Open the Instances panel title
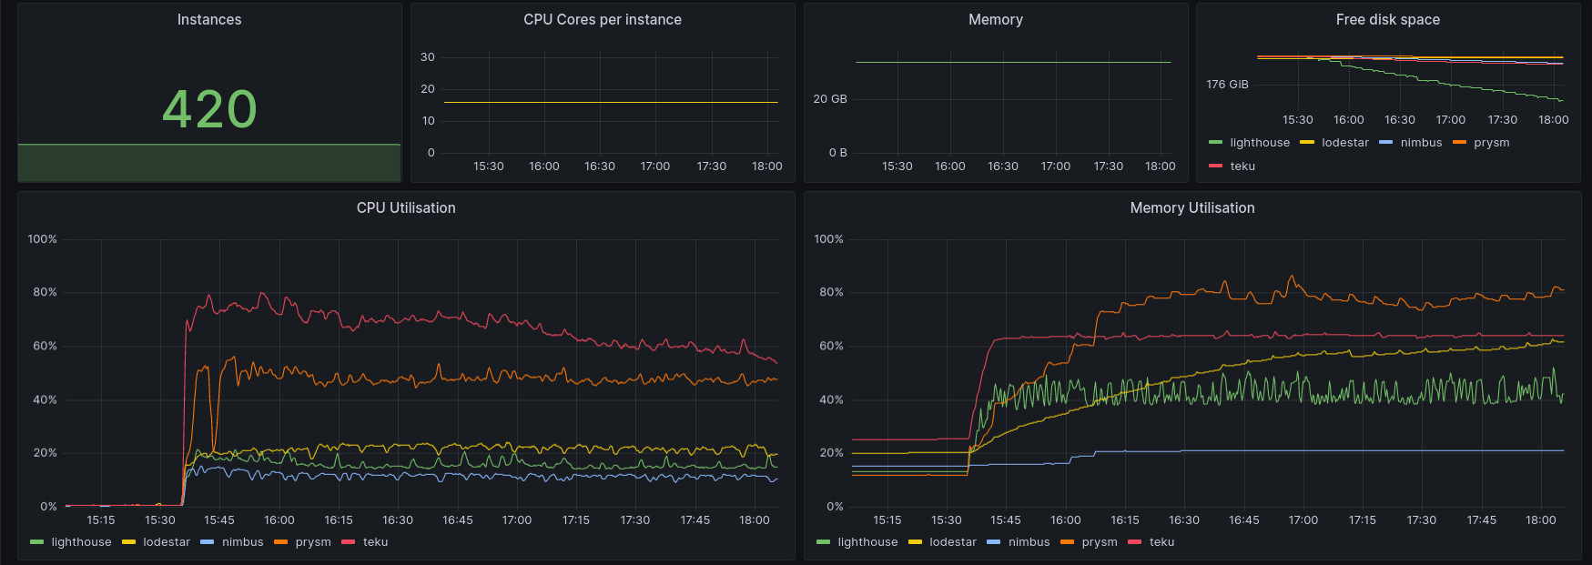1592x565 pixels. click(209, 20)
